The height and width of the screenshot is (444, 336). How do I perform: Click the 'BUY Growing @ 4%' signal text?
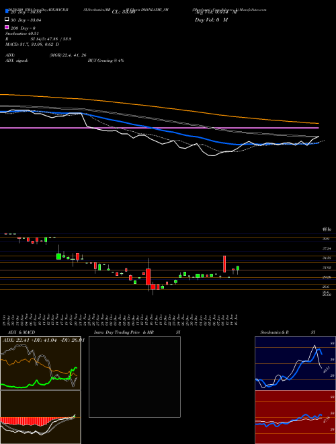(106, 61)
